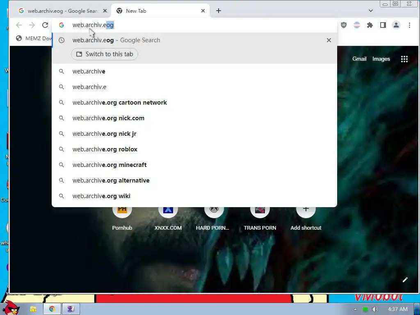Open the Google apps grid
Image resolution: width=420 pixels, height=315 pixels.
click(x=404, y=59)
